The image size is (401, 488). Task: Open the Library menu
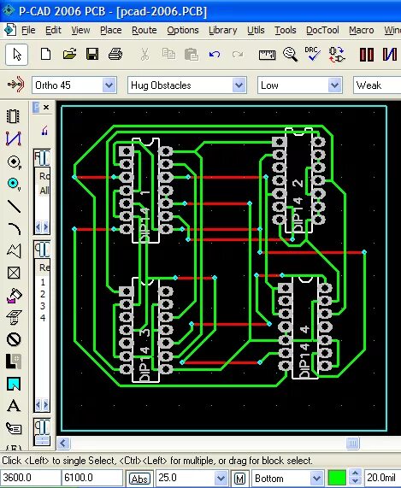coord(222,30)
